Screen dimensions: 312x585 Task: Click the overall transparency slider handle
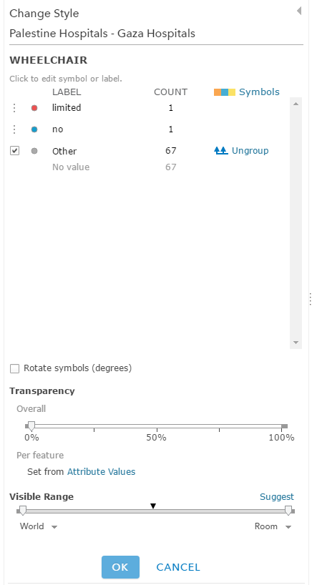31,426
